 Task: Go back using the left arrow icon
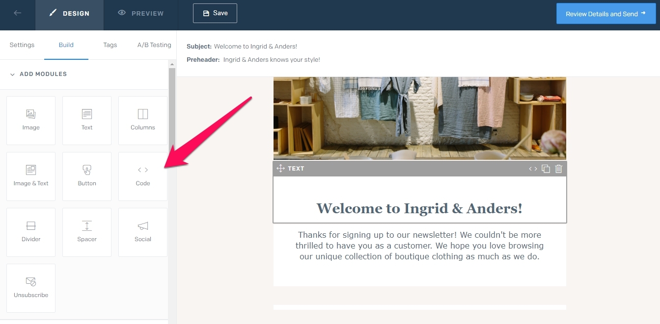click(x=18, y=13)
